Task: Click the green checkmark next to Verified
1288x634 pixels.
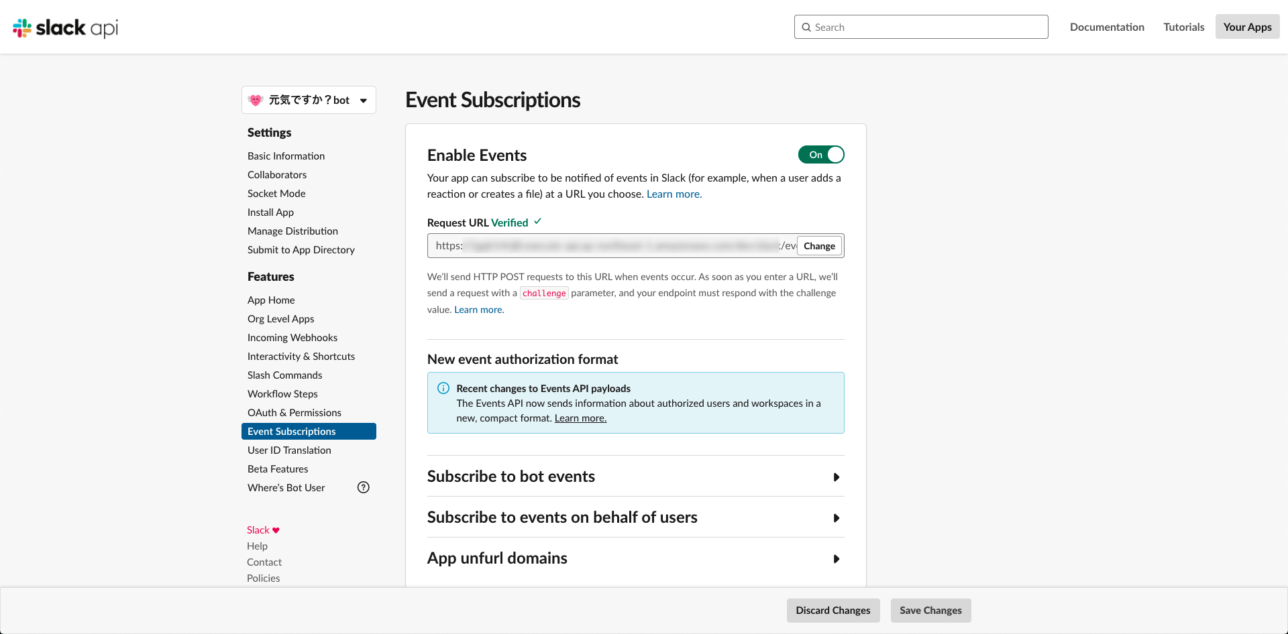Action: 537,221
